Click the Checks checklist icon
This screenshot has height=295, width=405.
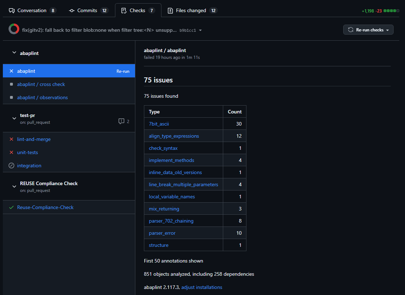pyautogui.click(x=124, y=11)
